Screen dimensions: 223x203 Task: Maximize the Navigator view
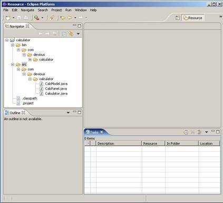coord(80,26)
